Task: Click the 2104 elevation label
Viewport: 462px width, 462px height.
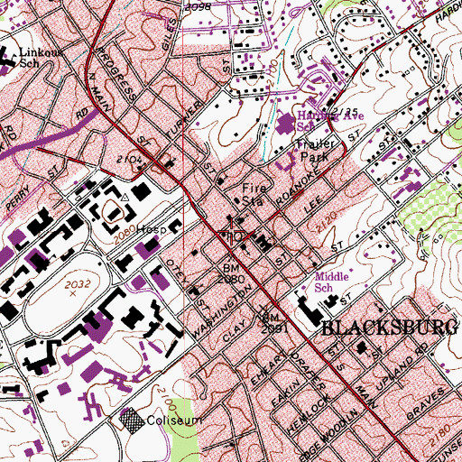Action: click(129, 160)
